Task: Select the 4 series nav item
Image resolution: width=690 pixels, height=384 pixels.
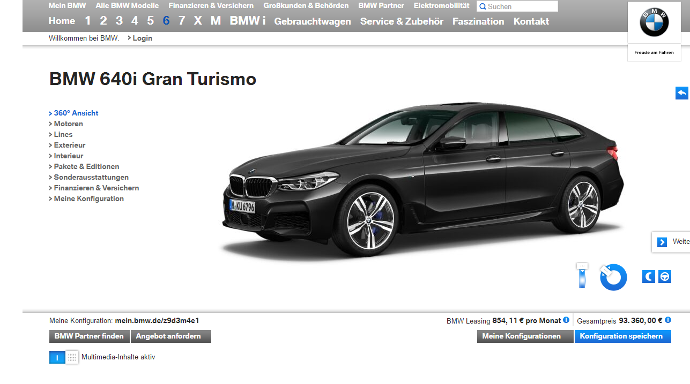Action: (x=135, y=21)
